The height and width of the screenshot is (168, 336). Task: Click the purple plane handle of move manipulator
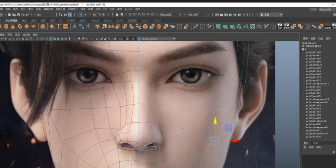(x=228, y=128)
